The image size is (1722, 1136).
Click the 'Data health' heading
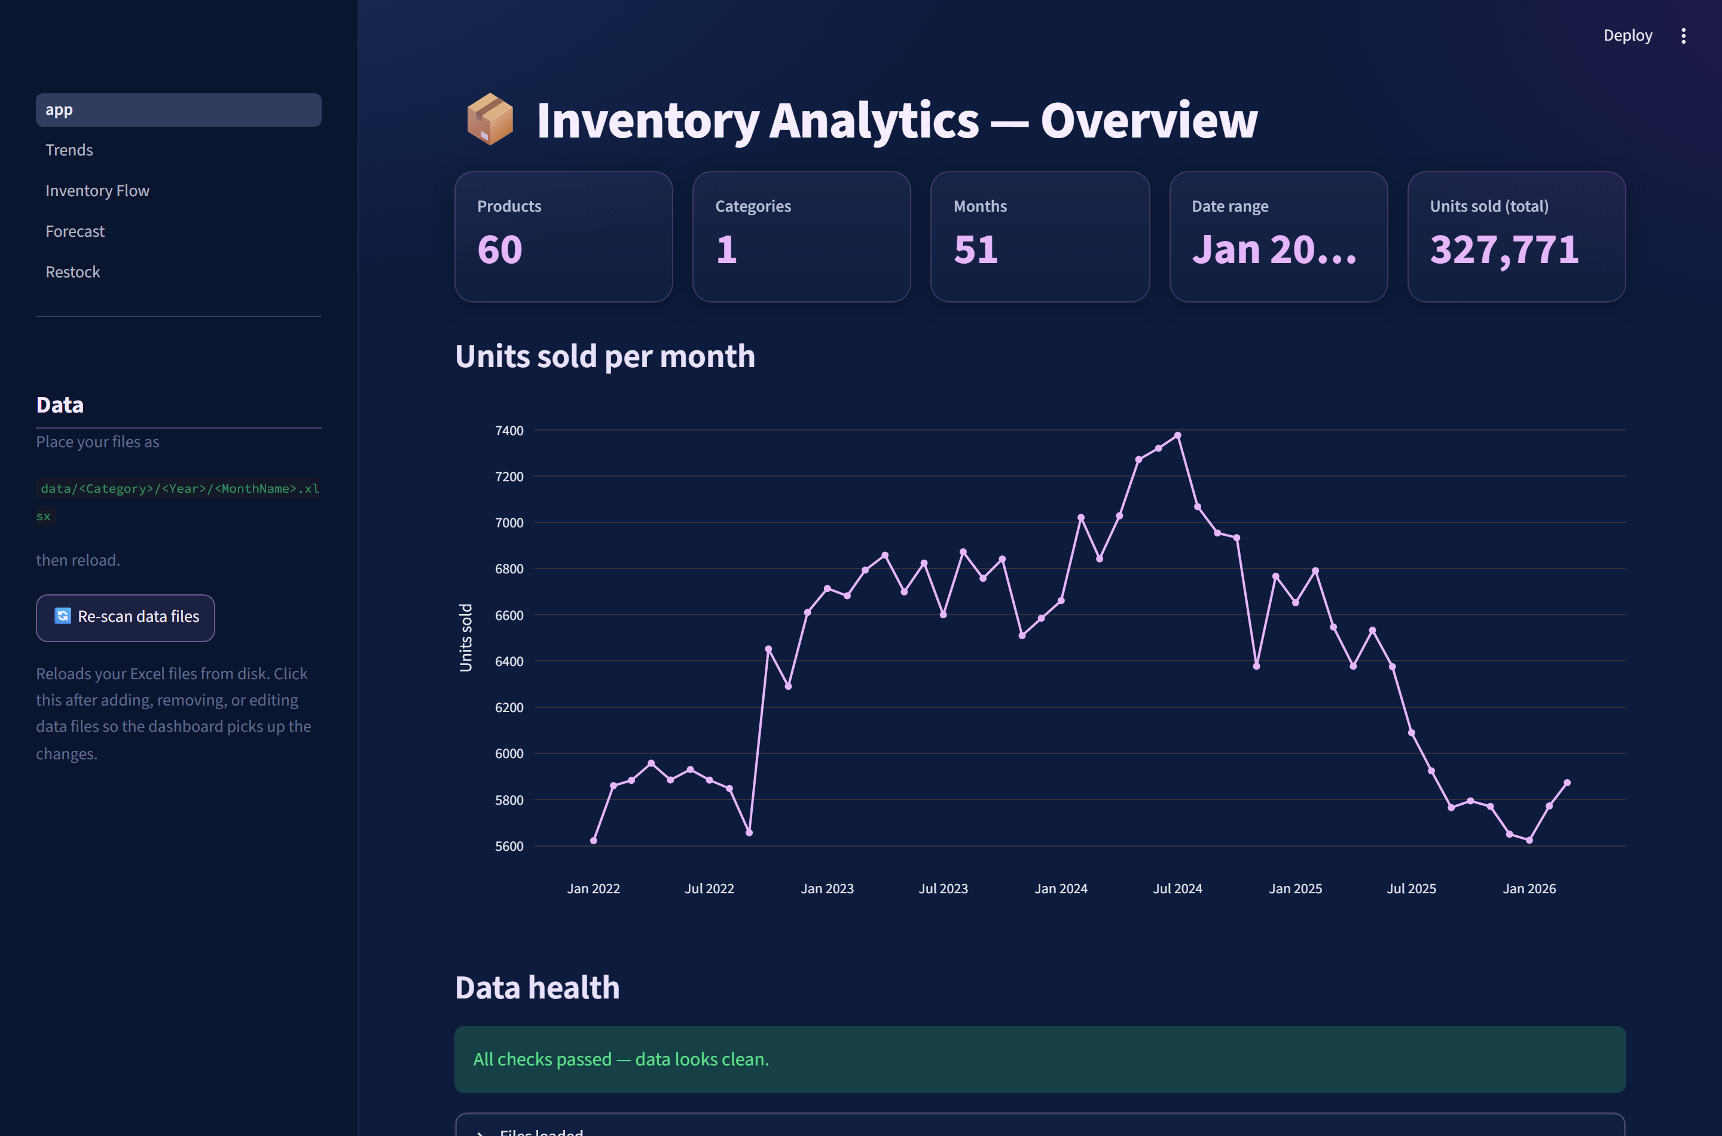pyautogui.click(x=537, y=988)
